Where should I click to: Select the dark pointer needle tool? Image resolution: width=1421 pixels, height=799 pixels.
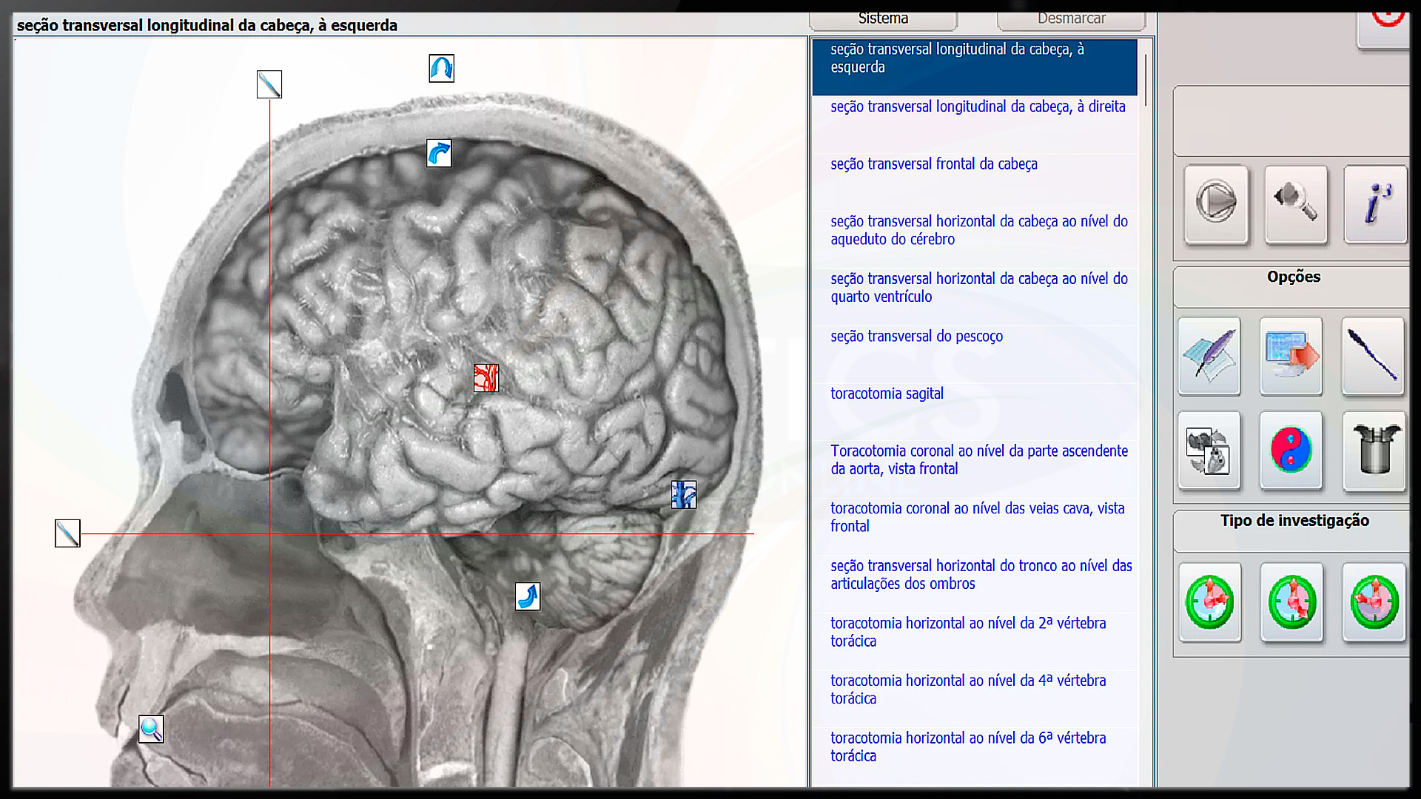[x=1373, y=356]
